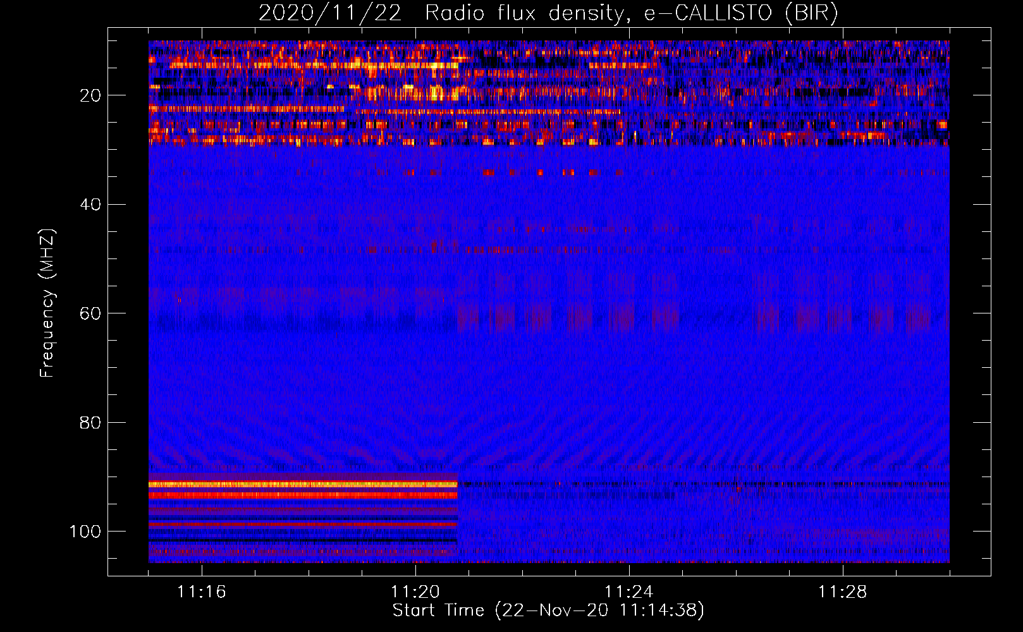Click the 100 MHz frequency tick label
Image resolution: width=1023 pixels, height=632 pixels.
pyautogui.click(x=85, y=532)
